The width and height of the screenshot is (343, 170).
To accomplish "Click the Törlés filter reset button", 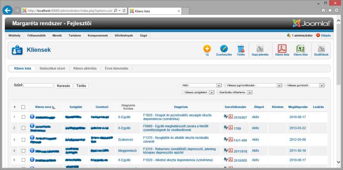I will [x=81, y=86].
